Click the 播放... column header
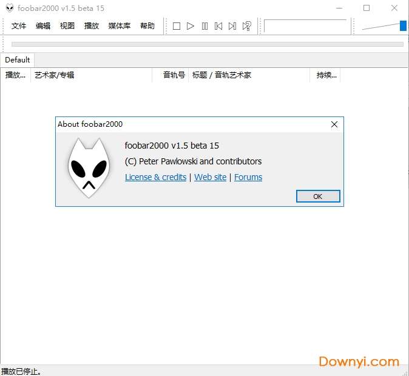 pyautogui.click(x=15, y=75)
